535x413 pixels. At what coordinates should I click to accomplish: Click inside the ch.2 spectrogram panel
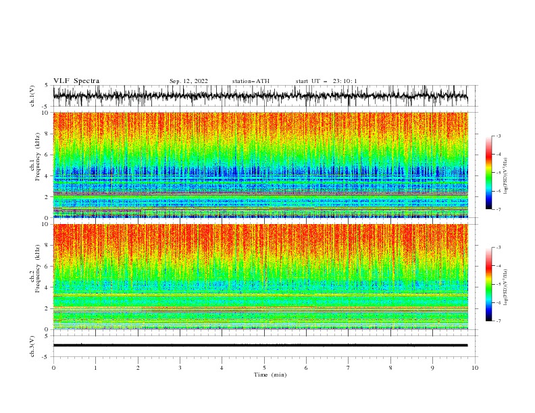[261, 277]
